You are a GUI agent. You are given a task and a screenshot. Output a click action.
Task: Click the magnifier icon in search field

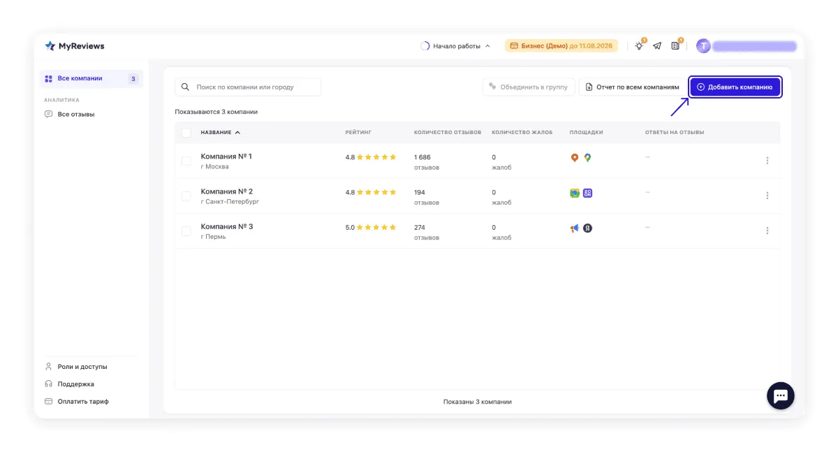pos(185,87)
